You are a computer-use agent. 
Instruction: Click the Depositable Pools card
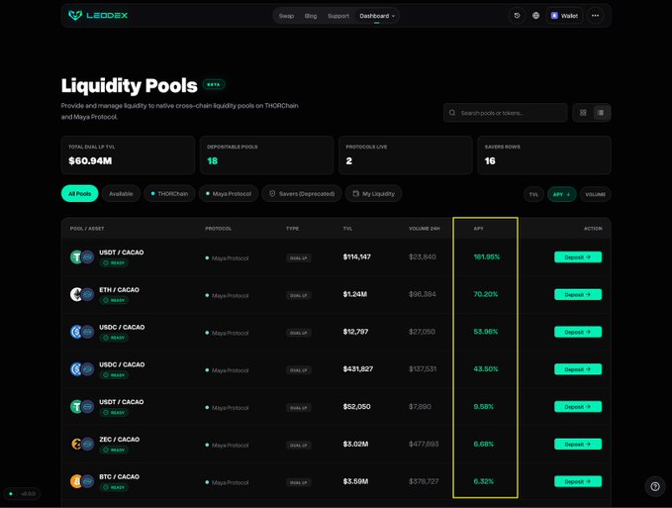click(x=266, y=154)
